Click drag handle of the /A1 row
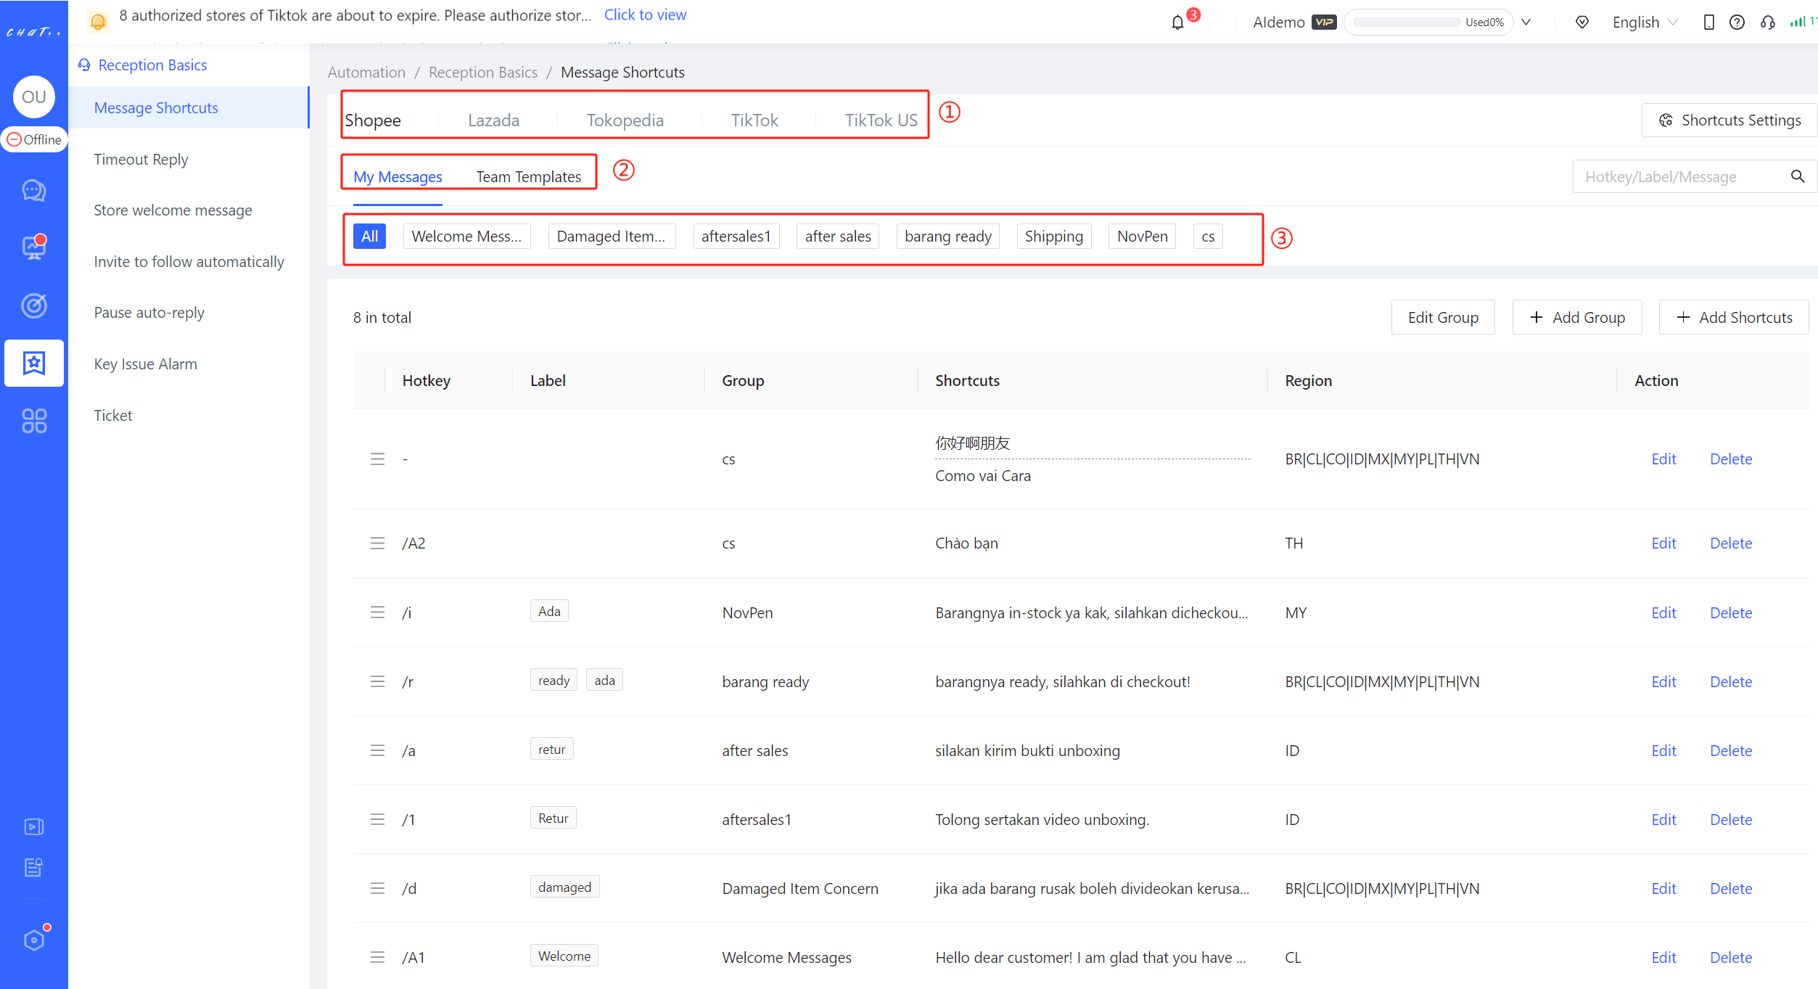The width and height of the screenshot is (1818, 989). pyautogui.click(x=377, y=957)
